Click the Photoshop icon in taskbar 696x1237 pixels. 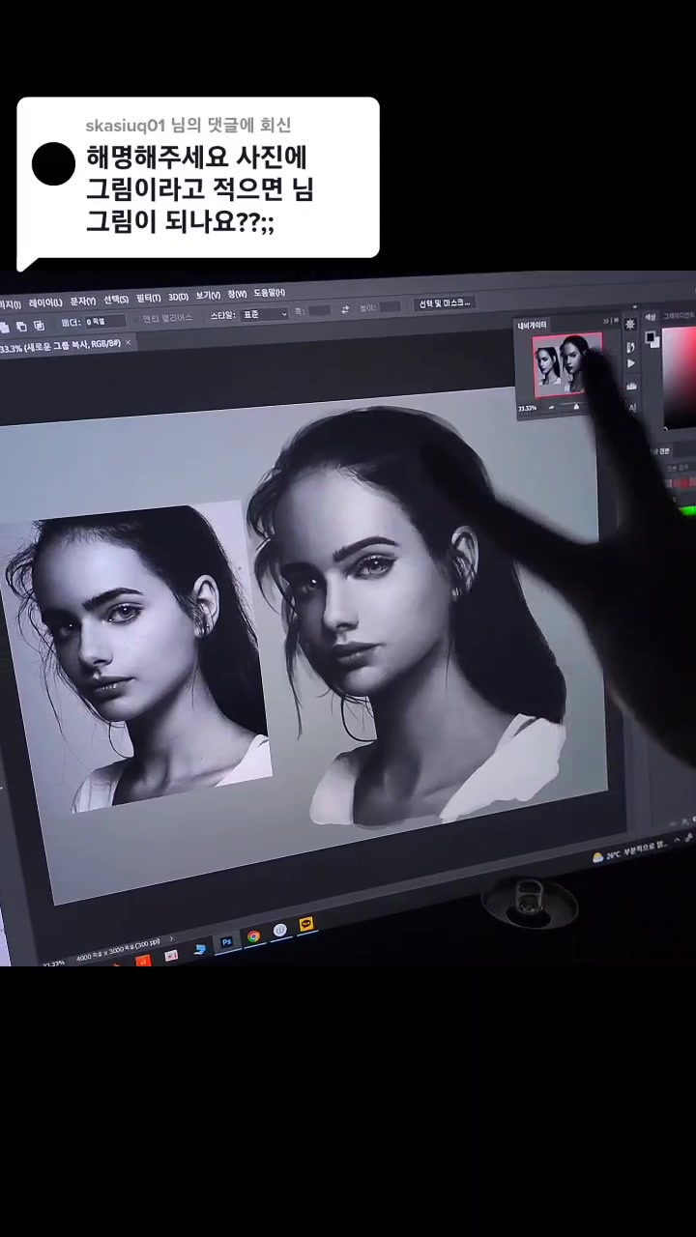tap(227, 940)
